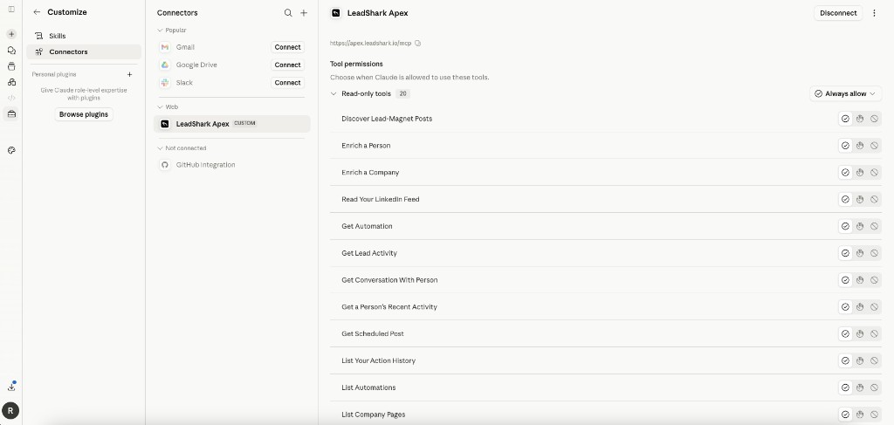The image size is (894, 425).
Task: Always allow List Automations
Action: point(845,387)
